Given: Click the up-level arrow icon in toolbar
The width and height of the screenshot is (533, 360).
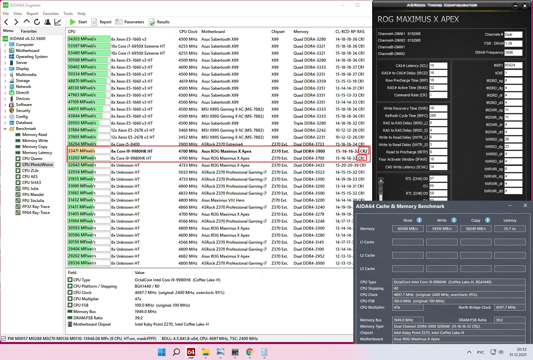Looking at the screenshot, I should 27,22.
